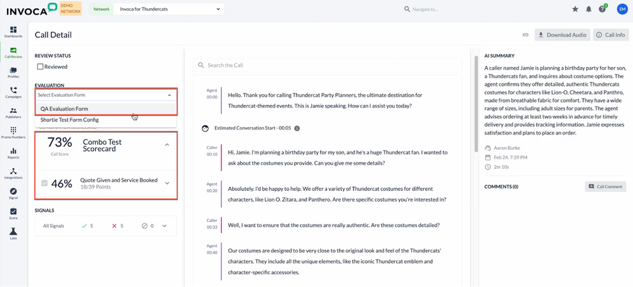
Task: Click the Download Audio button
Action: 563,35
